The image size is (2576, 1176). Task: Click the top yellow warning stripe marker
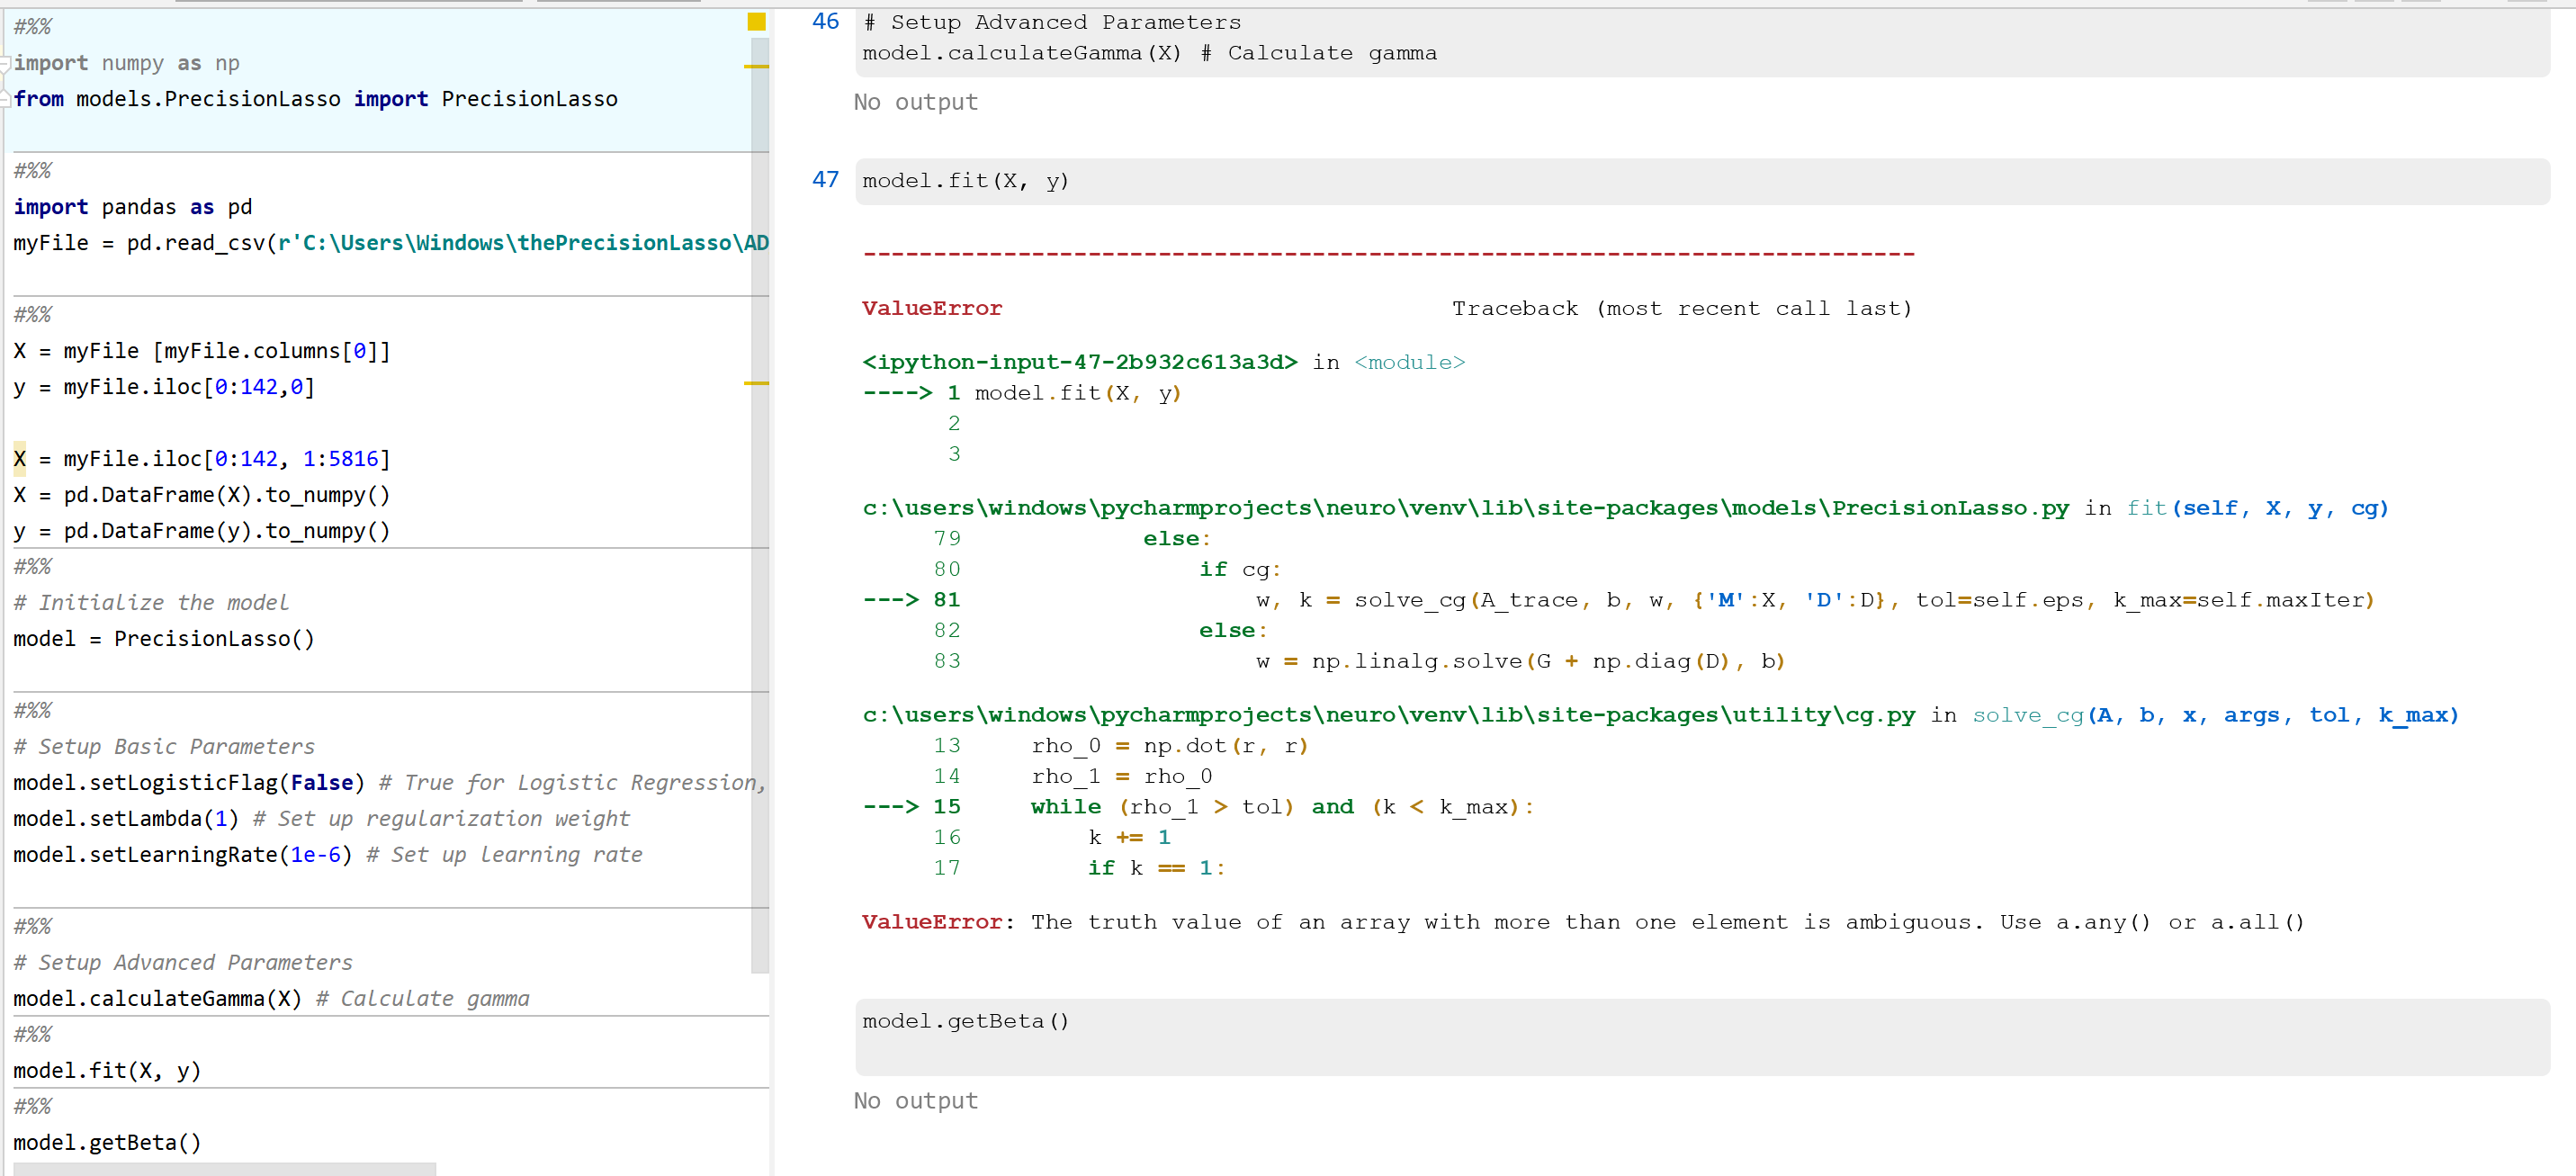[x=756, y=67]
